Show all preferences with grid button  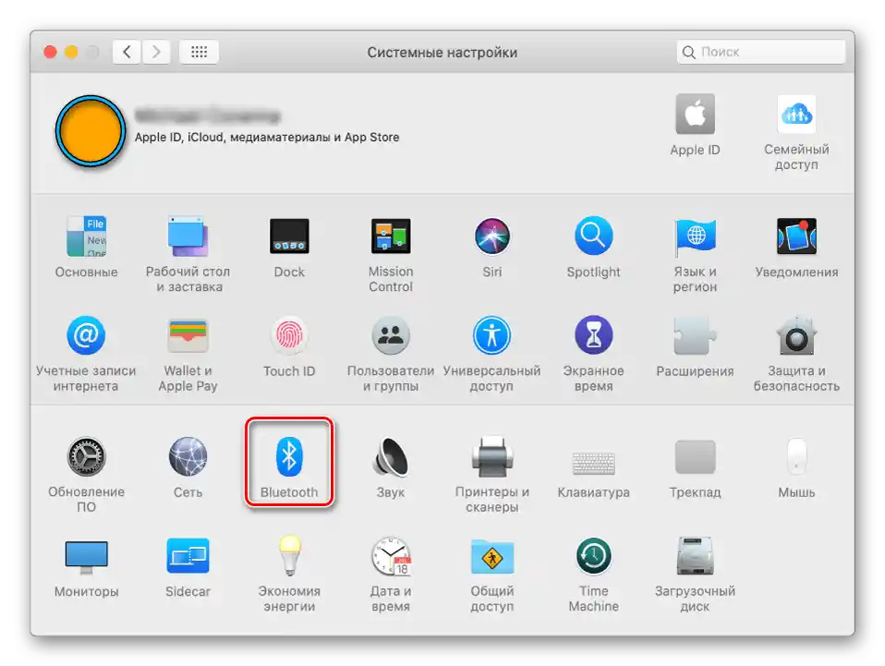(199, 52)
